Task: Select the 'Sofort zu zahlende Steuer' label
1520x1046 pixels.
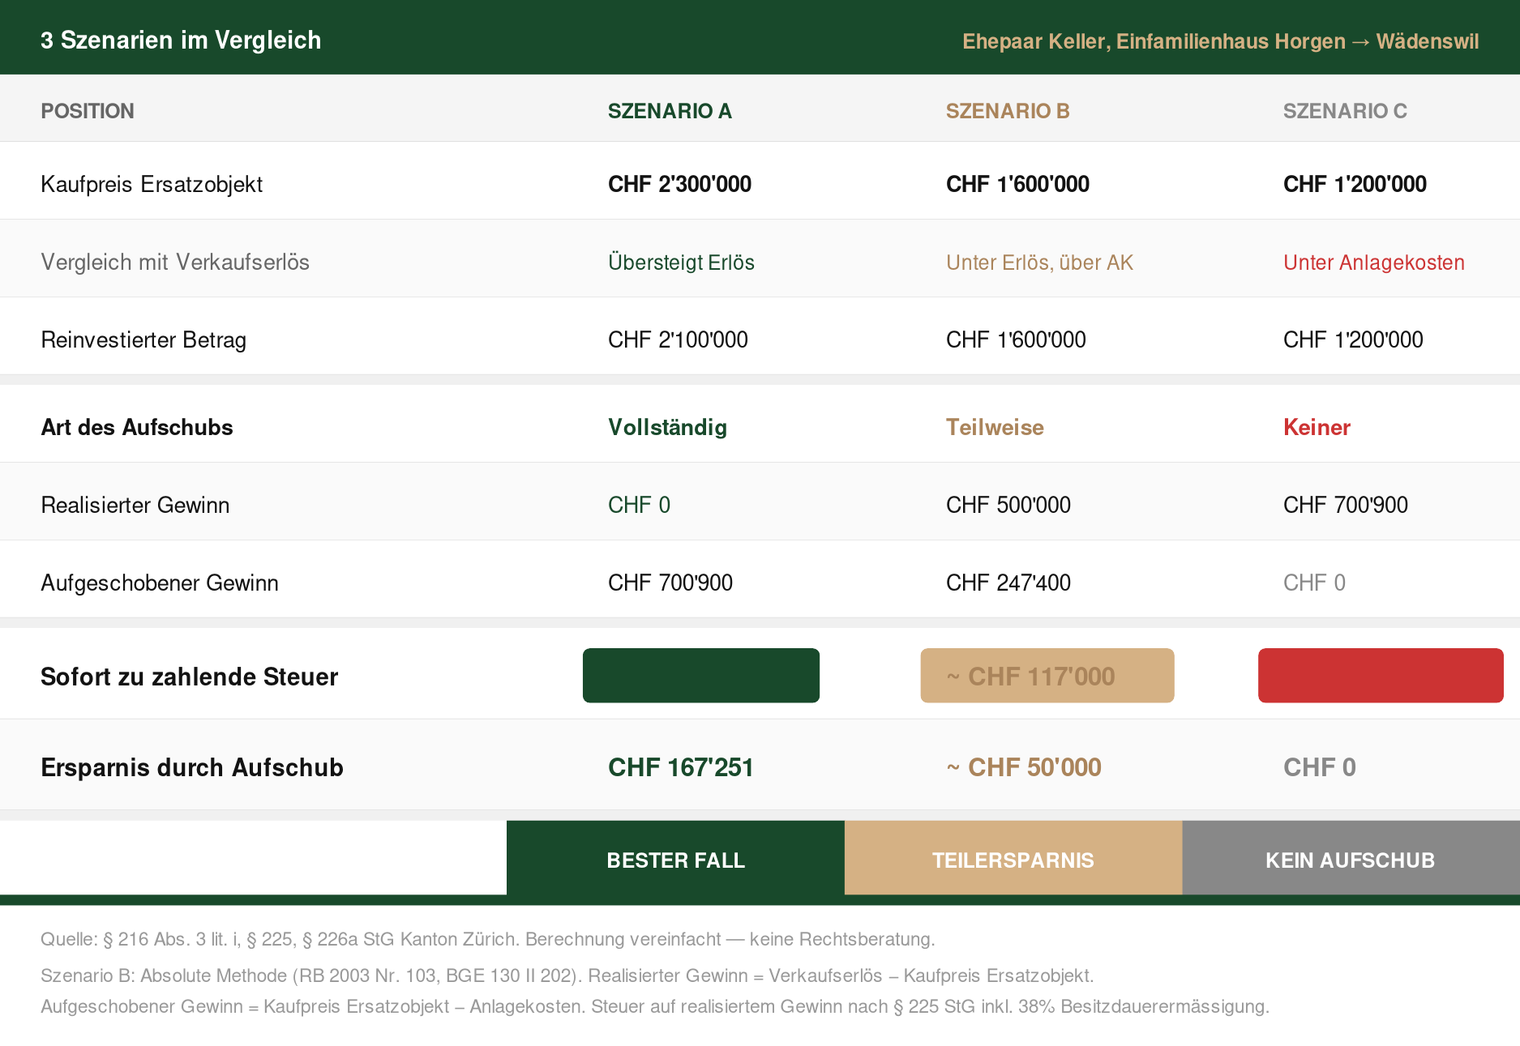Action: 189,677
